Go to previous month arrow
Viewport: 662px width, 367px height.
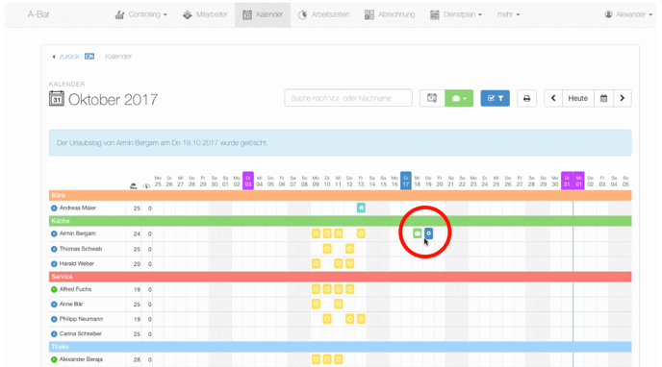pos(553,98)
